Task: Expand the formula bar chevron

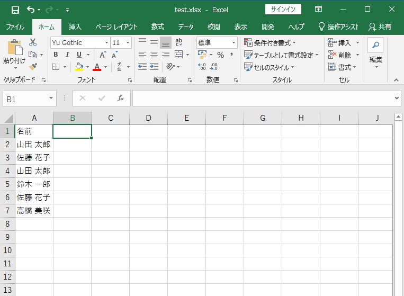Action: coord(397,98)
